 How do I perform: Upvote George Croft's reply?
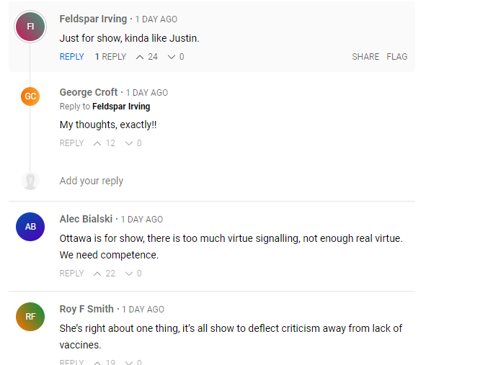(x=97, y=143)
